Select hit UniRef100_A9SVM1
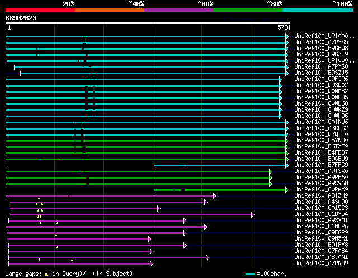This screenshot has height=278, width=358. (321, 221)
